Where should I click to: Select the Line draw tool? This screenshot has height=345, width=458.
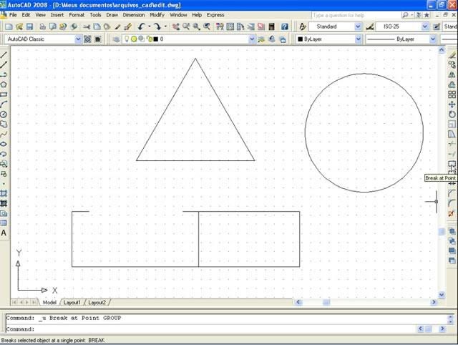pos(4,55)
